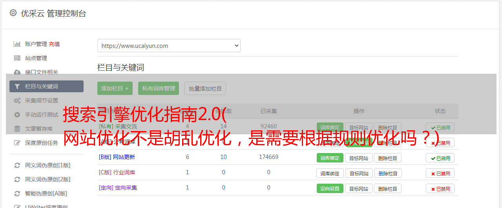This screenshot has width=502, height=208.
Task: Click the gear icon beside 优采云 管理控制台
Action: pyautogui.click(x=13, y=13)
